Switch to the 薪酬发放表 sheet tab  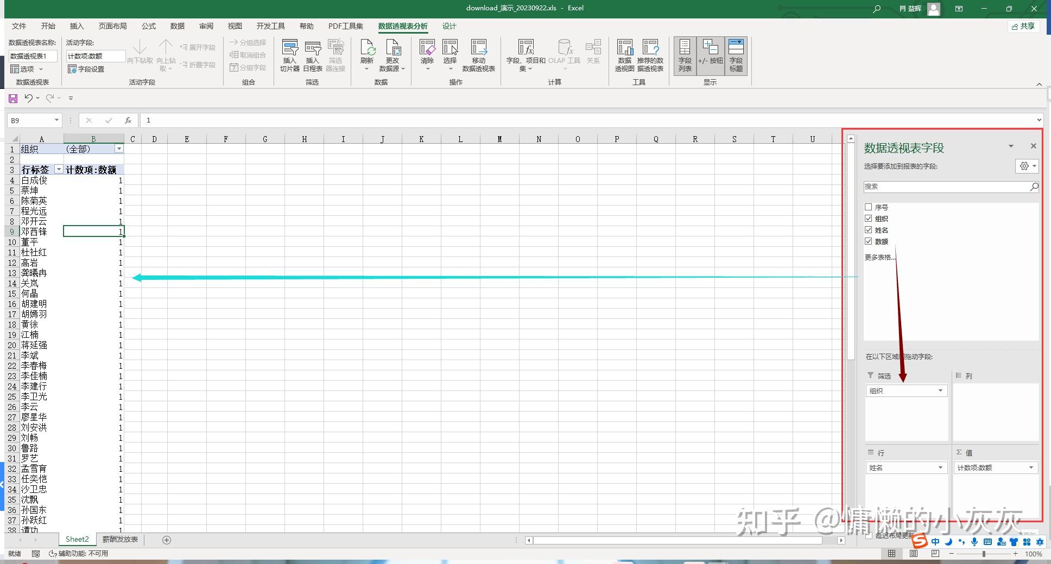coord(119,539)
